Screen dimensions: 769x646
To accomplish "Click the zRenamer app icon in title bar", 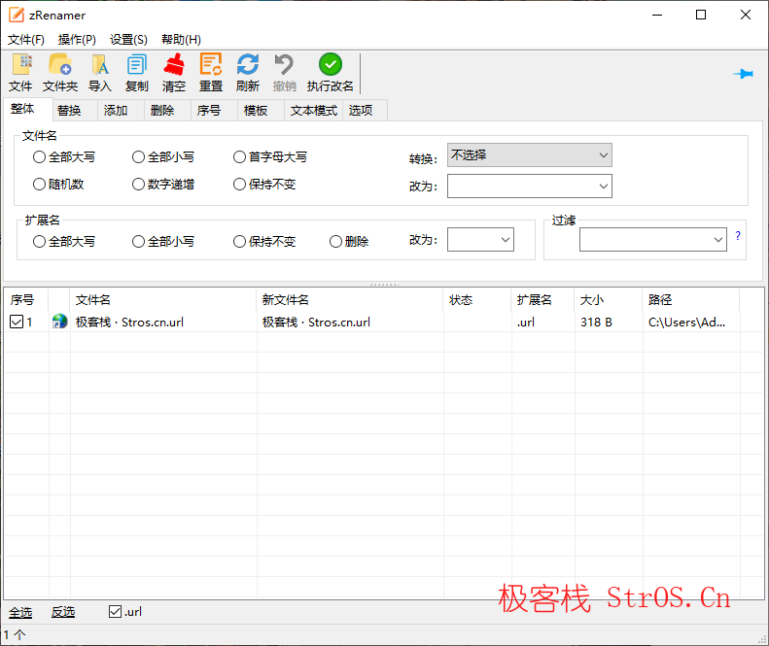I will click(17, 15).
